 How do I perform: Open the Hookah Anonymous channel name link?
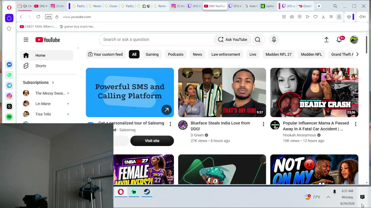[x=299, y=135]
